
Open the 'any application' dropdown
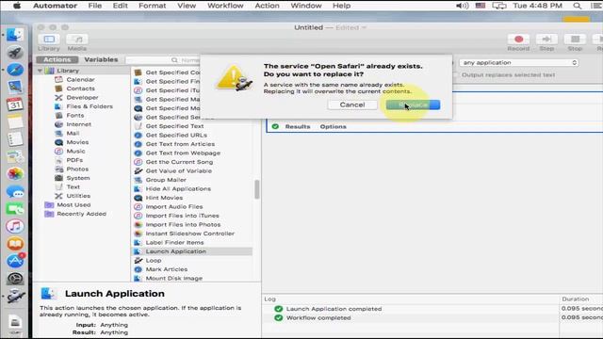[519, 63]
